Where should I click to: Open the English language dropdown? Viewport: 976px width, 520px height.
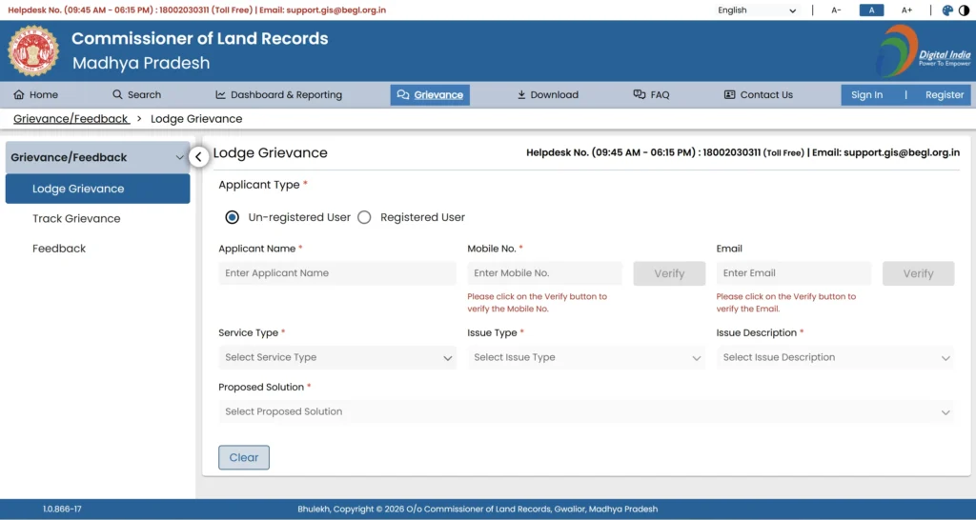click(x=757, y=10)
